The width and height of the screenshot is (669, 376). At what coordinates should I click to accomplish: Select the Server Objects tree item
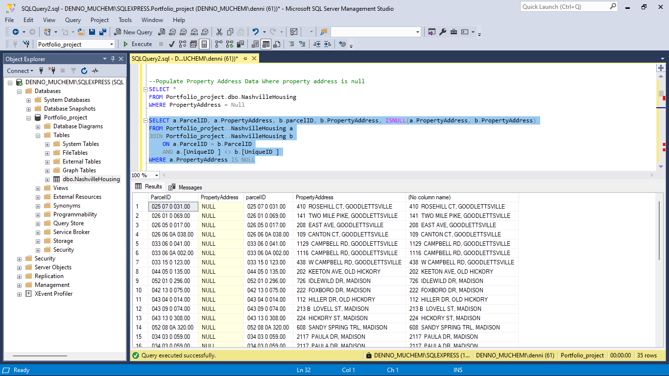53,267
